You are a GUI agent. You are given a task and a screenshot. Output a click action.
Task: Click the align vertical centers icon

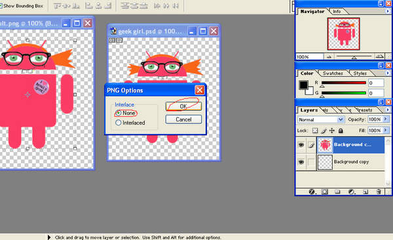[67, 5]
